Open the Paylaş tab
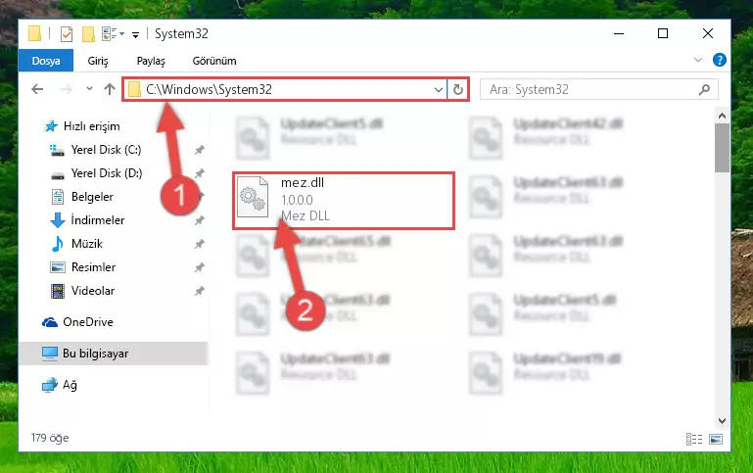 (x=151, y=61)
